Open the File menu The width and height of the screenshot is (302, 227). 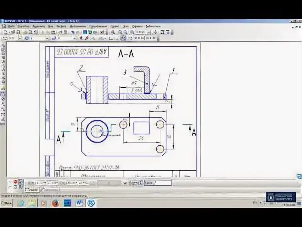(11, 26)
